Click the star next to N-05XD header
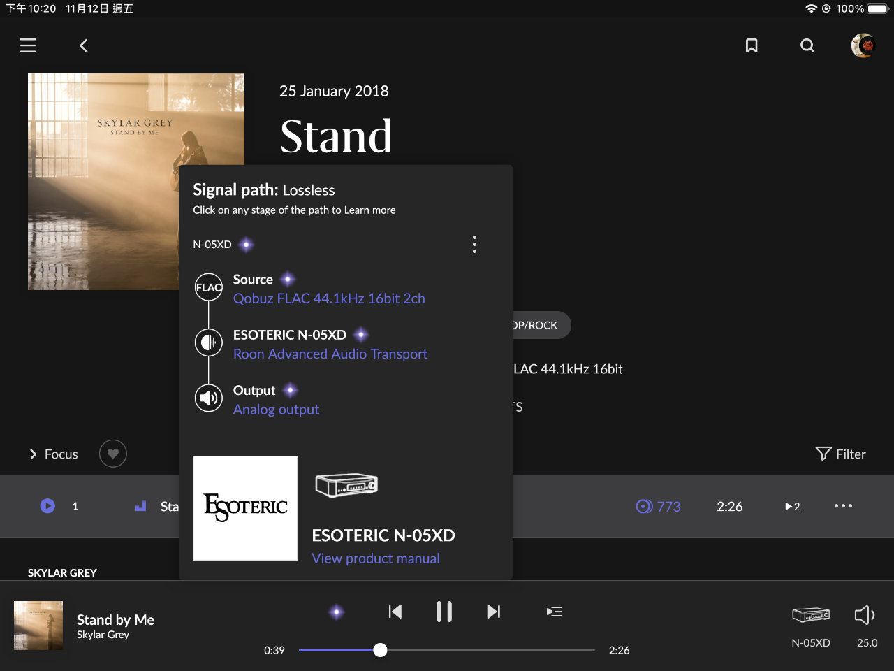Screen dimensions: 894x671 point(247,245)
